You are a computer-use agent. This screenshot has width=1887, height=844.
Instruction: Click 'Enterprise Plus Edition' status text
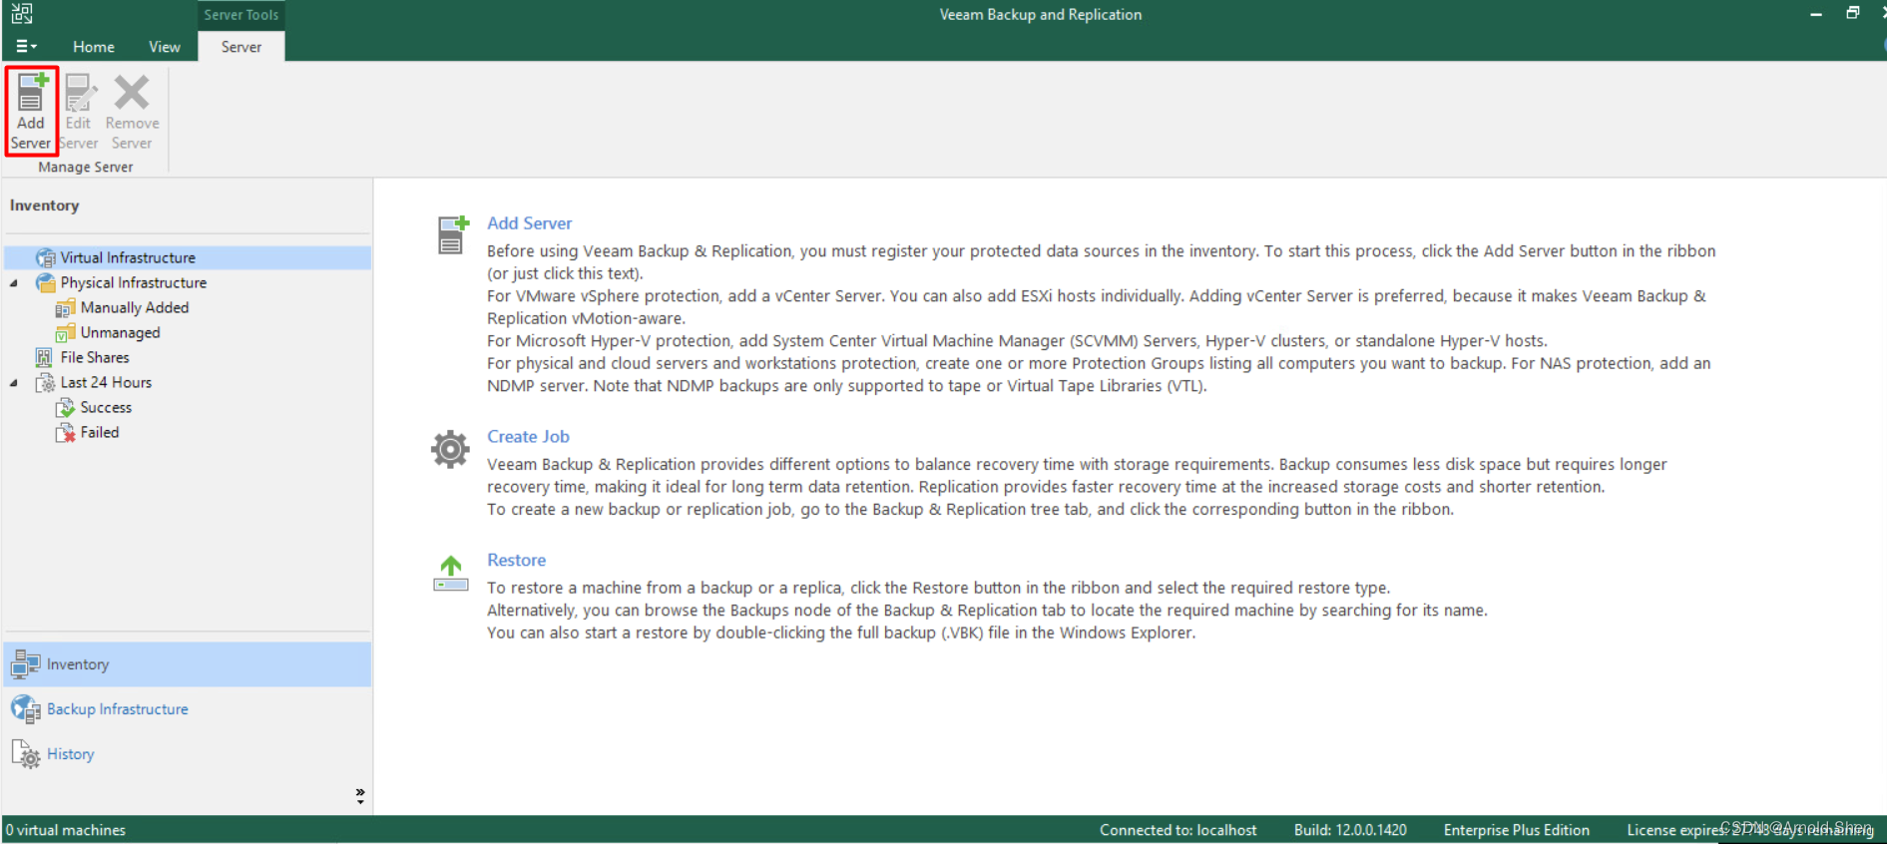[1516, 830]
